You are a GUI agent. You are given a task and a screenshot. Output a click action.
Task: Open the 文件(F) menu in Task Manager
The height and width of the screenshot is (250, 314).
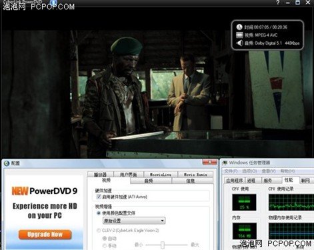click(231, 171)
